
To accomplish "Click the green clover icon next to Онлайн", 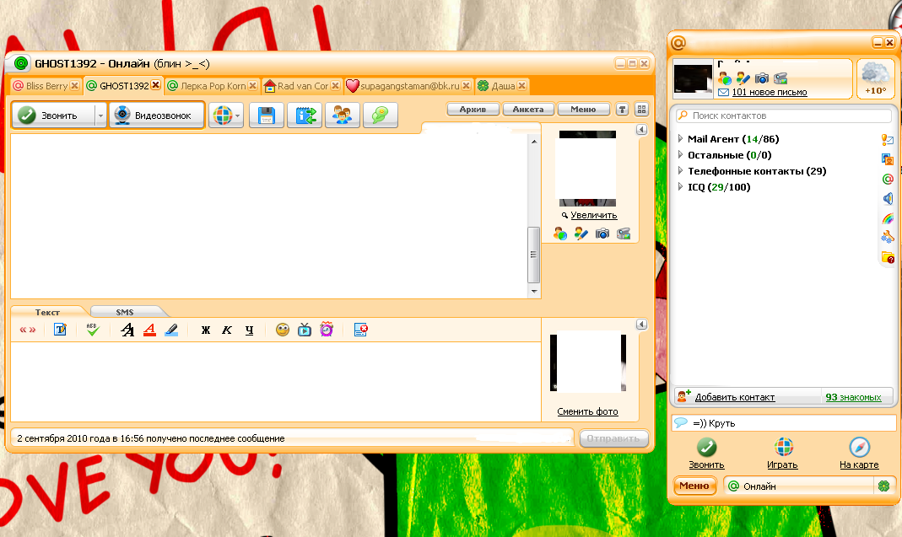I will 883,486.
